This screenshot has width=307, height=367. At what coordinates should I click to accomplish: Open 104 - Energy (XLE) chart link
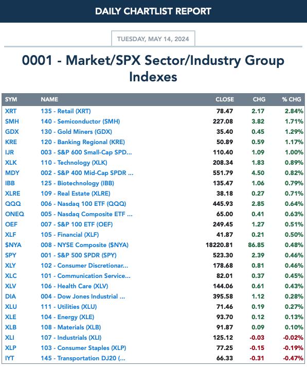pos(67,317)
